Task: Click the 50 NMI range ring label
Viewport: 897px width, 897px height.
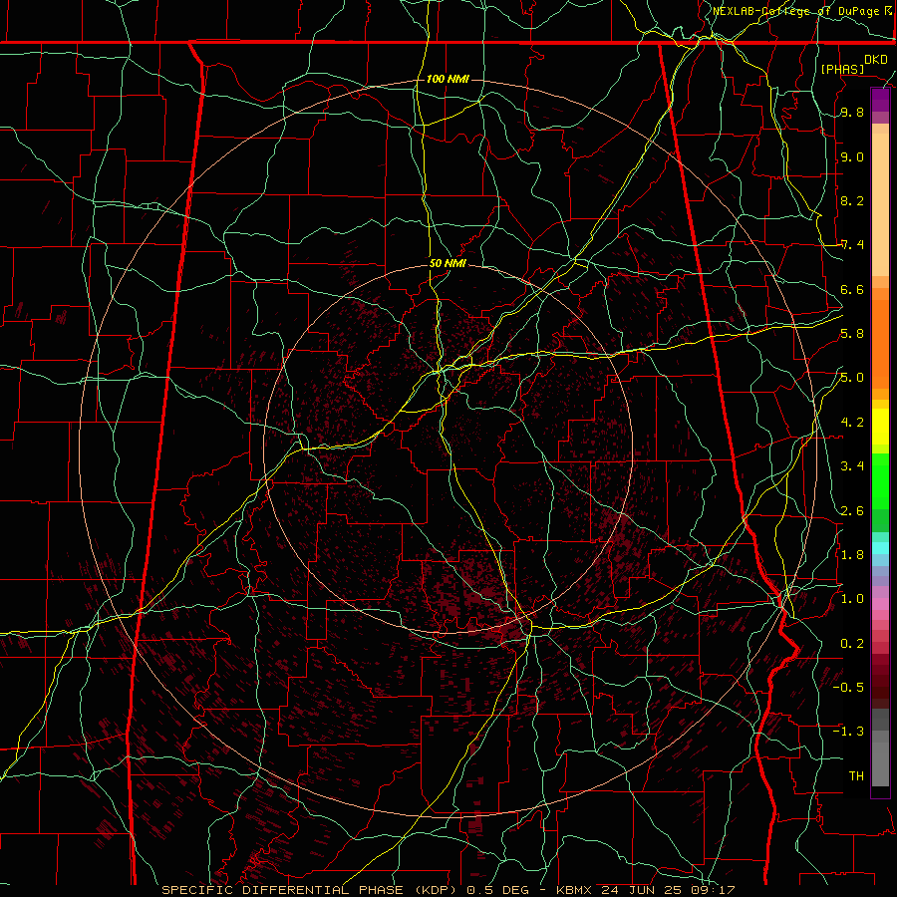Action: pos(448,263)
